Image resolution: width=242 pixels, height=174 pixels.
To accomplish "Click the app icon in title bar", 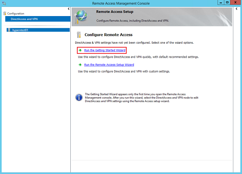I will pos(4,3).
